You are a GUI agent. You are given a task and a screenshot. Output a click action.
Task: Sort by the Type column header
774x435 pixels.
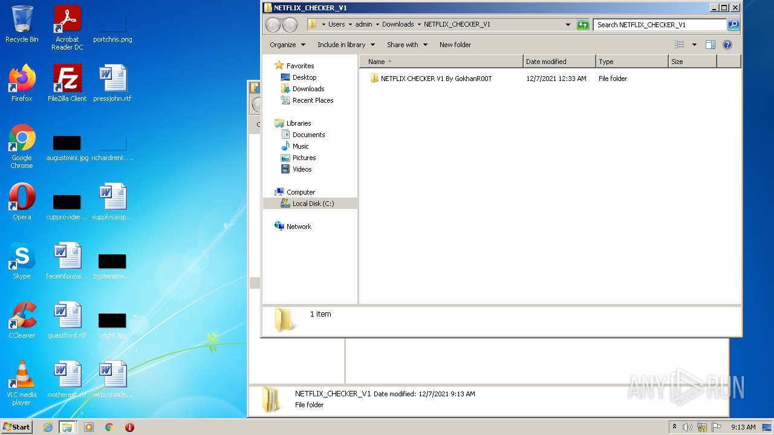632,62
